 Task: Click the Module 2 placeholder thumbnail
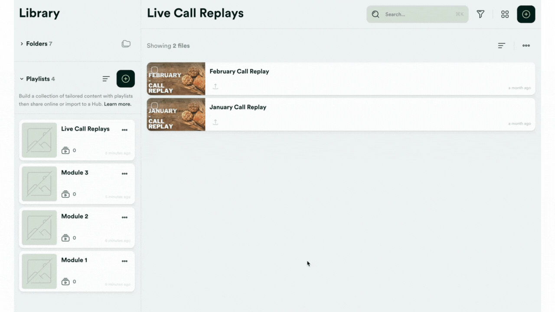[39, 227]
